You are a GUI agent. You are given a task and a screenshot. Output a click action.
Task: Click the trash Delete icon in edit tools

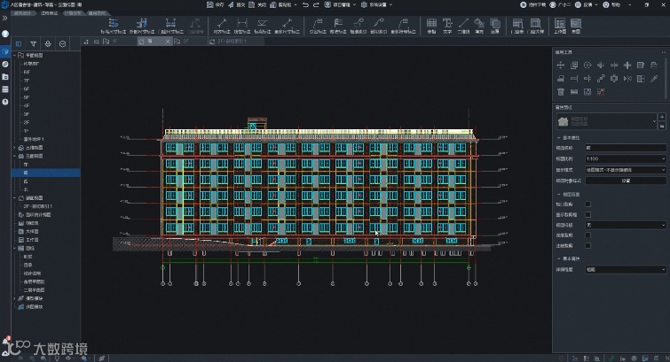[560, 91]
